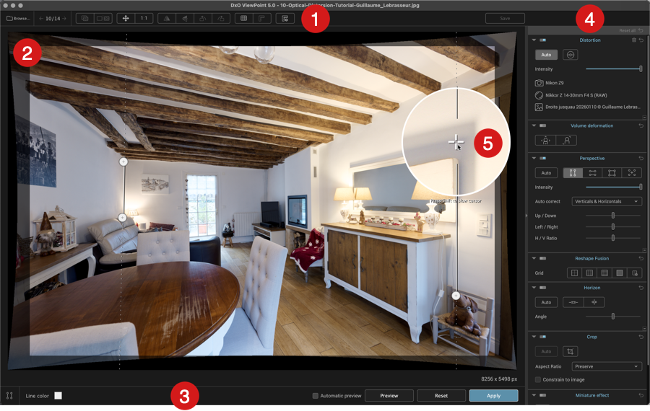
Task: Click the Perspective Auto button
Action: click(x=546, y=172)
